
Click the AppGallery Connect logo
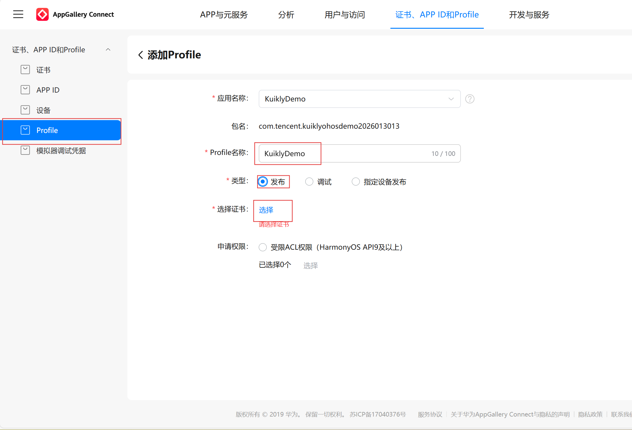click(43, 14)
